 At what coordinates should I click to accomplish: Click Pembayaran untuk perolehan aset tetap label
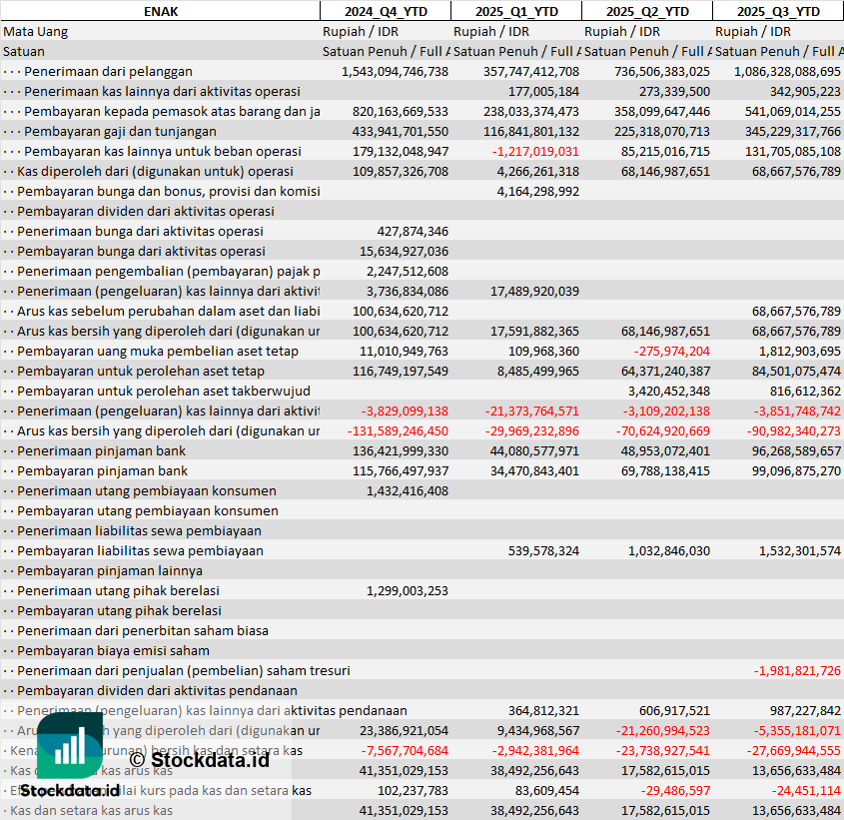[x=141, y=371]
